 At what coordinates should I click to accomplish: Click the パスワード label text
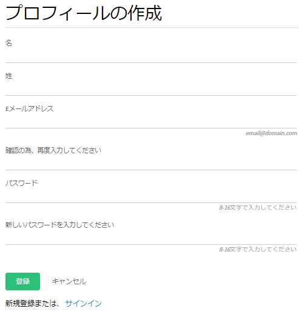click(21, 183)
